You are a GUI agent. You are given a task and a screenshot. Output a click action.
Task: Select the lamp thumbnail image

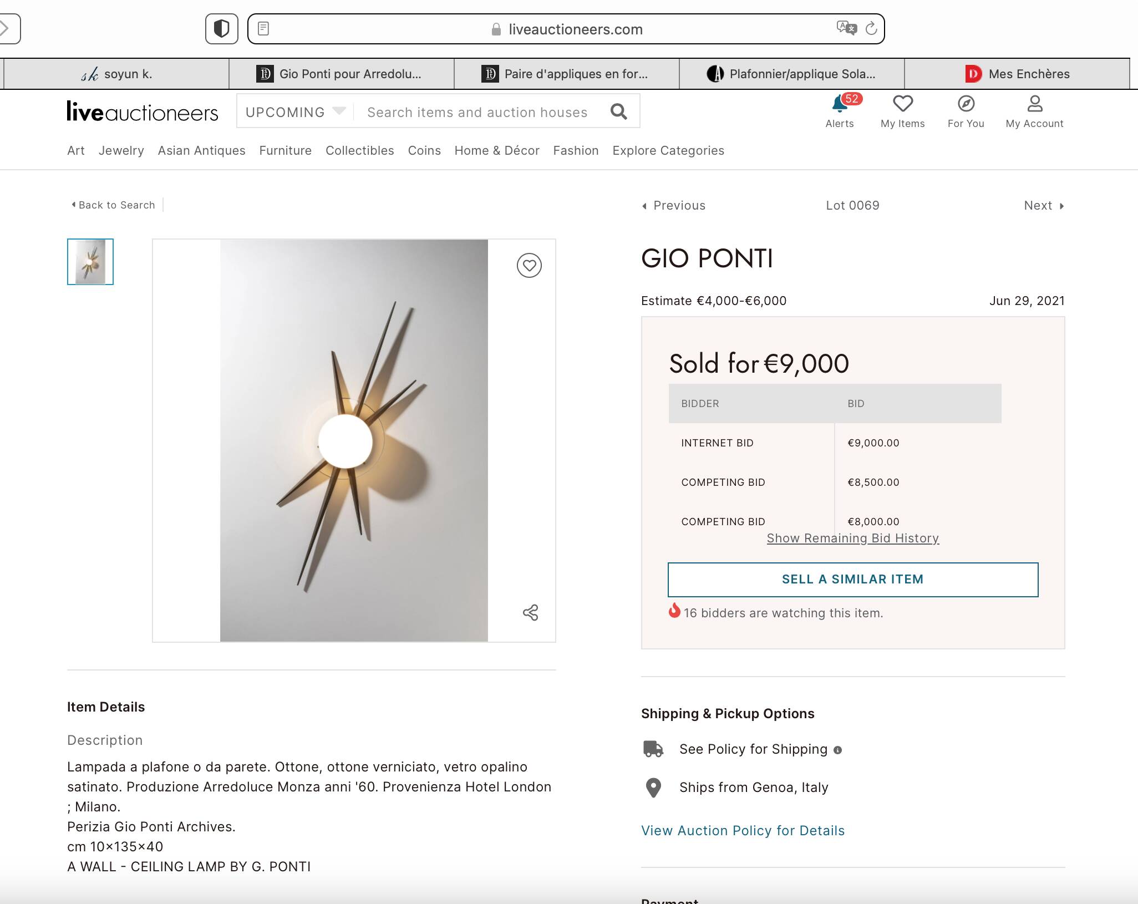(90, 261)
